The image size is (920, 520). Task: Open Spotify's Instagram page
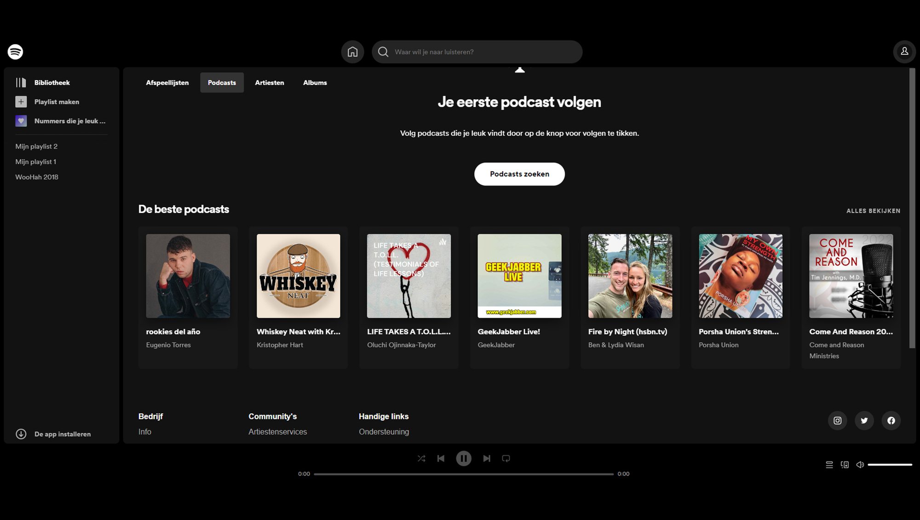837,420
